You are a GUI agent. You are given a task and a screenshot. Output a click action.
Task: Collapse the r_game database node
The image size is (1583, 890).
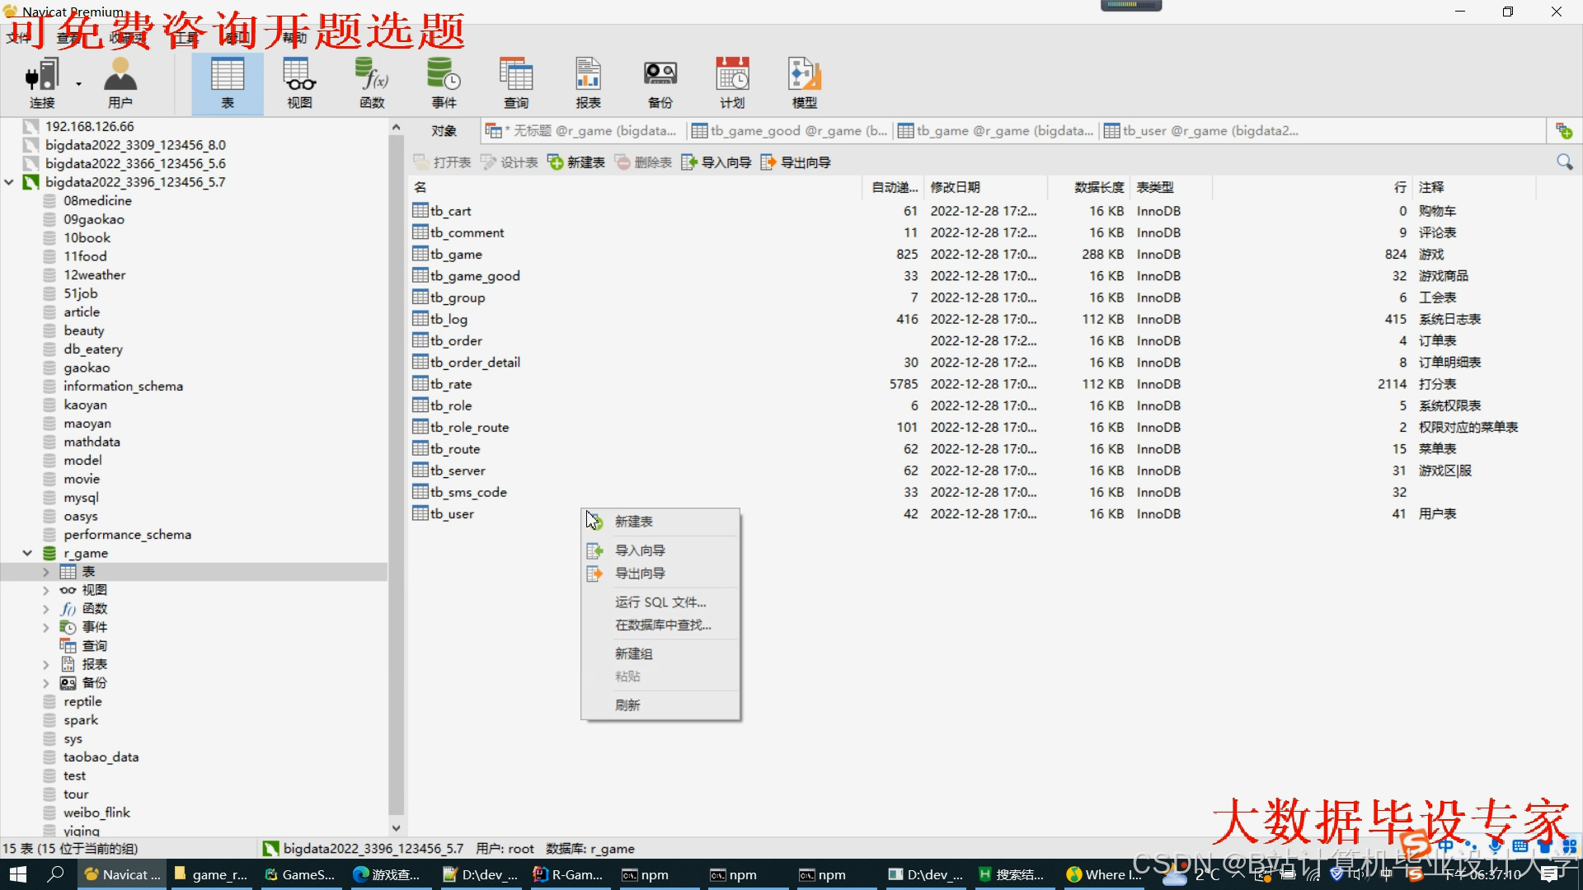point(27,553)
